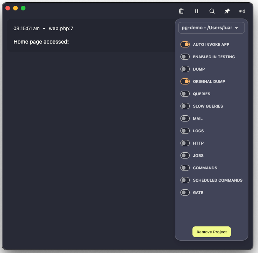Open the pg-demo project dropdown
258x253 pixels.
[x=211, y=28]
